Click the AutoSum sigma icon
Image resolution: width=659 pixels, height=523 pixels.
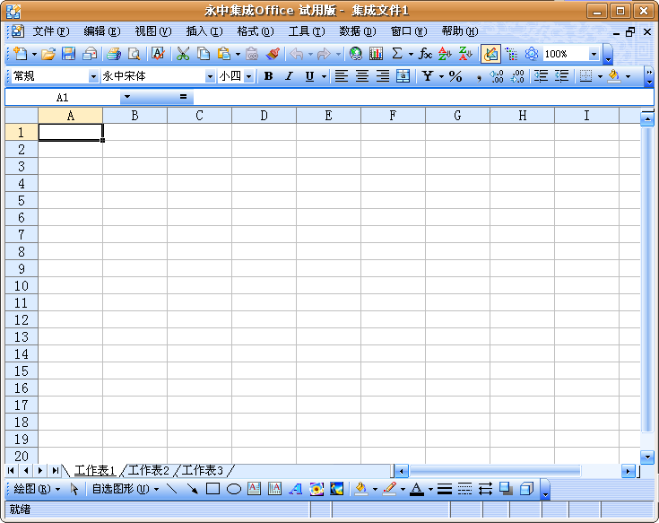[396, 54]
